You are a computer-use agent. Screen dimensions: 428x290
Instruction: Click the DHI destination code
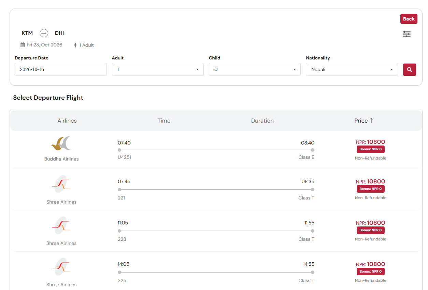click(59, 33)
